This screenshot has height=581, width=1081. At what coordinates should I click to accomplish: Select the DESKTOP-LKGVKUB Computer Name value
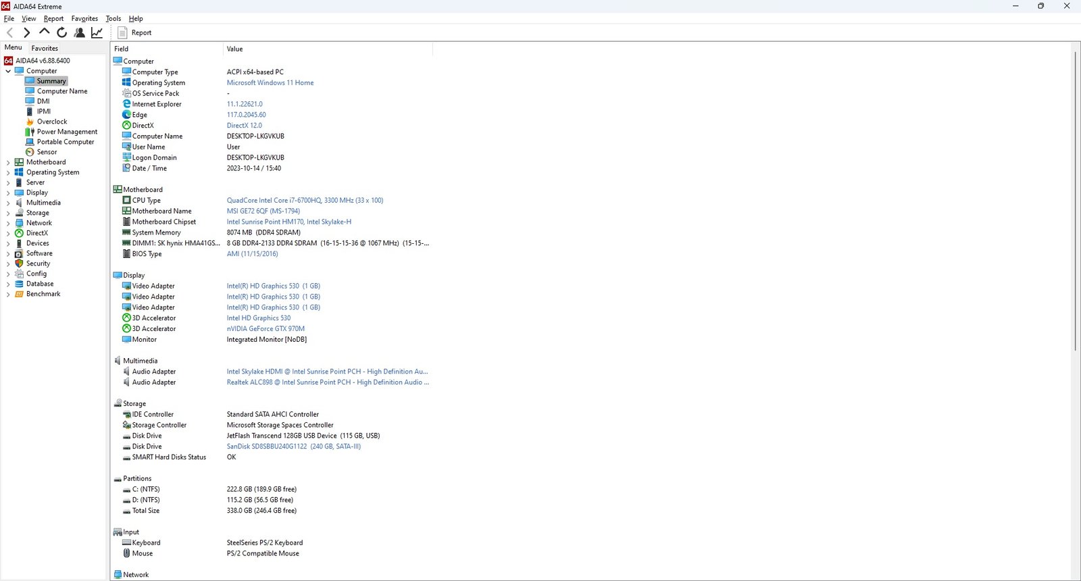coord(255,136)
